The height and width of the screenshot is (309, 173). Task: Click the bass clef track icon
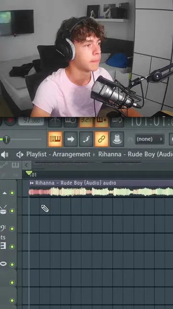3,228
